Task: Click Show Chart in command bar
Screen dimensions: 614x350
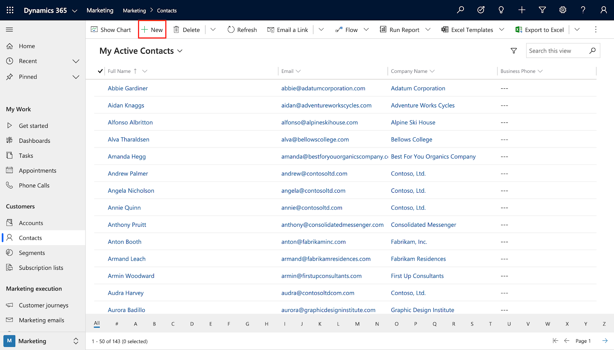Action: click(111, 30)
